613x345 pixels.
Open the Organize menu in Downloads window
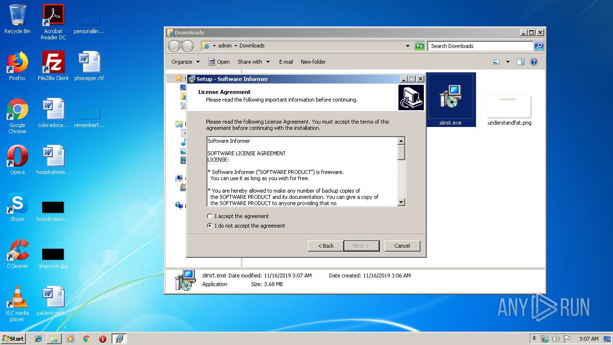click(x=185, y=62)
